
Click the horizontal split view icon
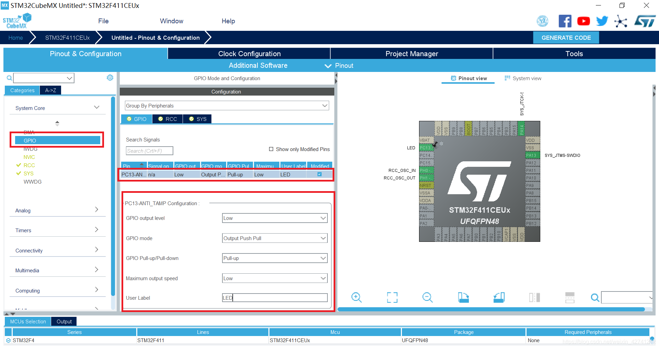570,297
